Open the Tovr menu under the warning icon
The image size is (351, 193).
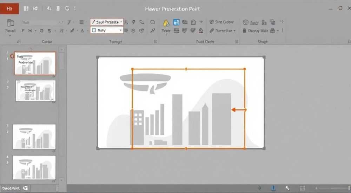pyautogui.click(x=166, y=31)
